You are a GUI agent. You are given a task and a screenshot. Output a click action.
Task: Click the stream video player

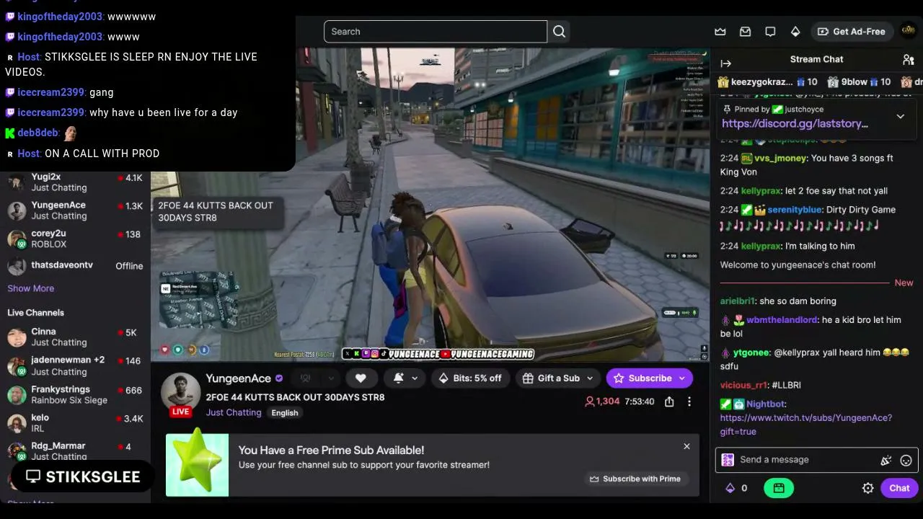tap(430, 204)
